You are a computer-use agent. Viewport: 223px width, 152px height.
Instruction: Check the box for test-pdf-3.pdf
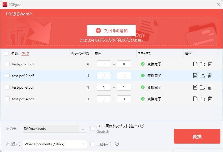point(7,87)
